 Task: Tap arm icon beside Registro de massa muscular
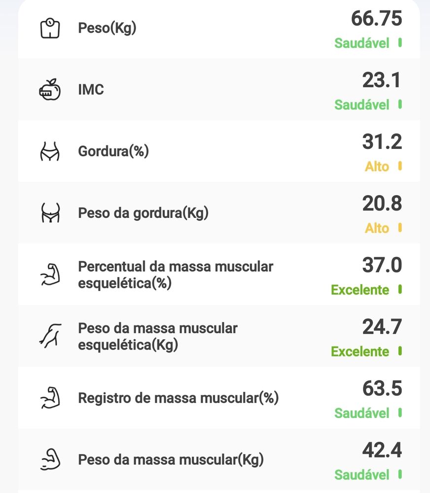49,398
